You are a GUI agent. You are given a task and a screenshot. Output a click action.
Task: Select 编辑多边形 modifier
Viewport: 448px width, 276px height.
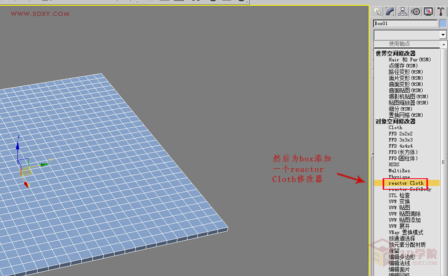[402, 257]
